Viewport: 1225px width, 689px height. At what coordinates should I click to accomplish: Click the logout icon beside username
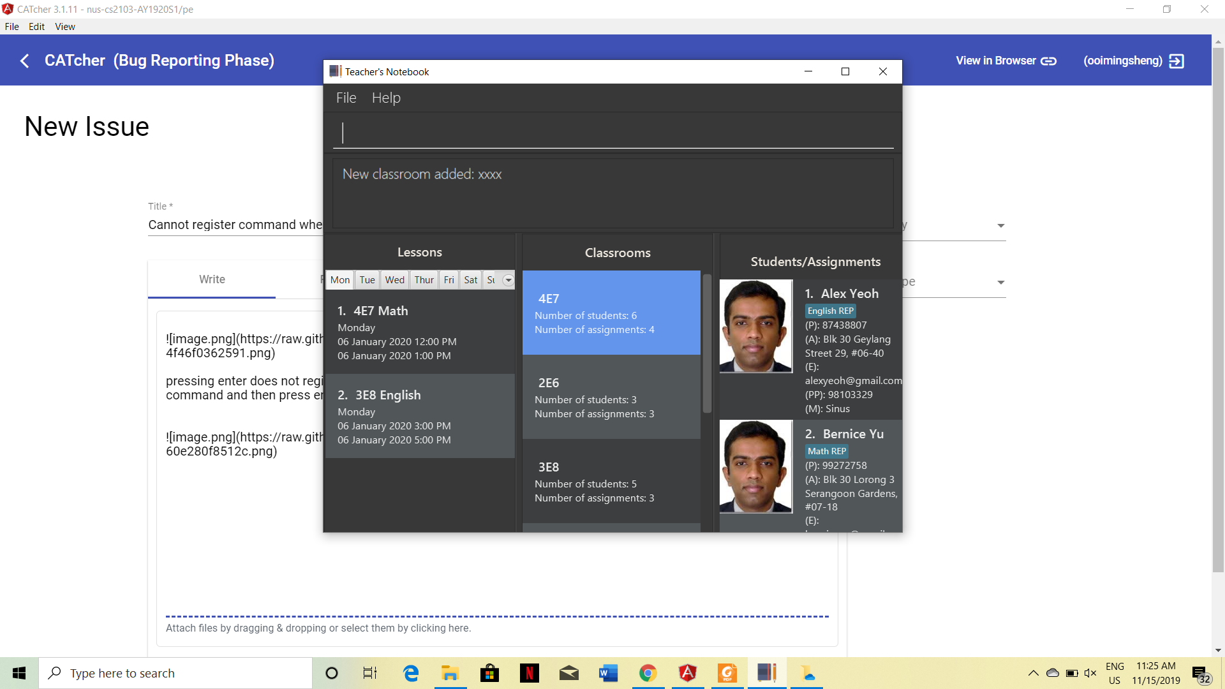(1177, 61)
